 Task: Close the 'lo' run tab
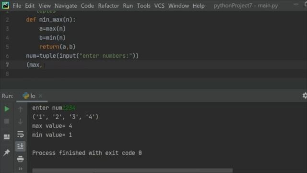tap(40, 96)
